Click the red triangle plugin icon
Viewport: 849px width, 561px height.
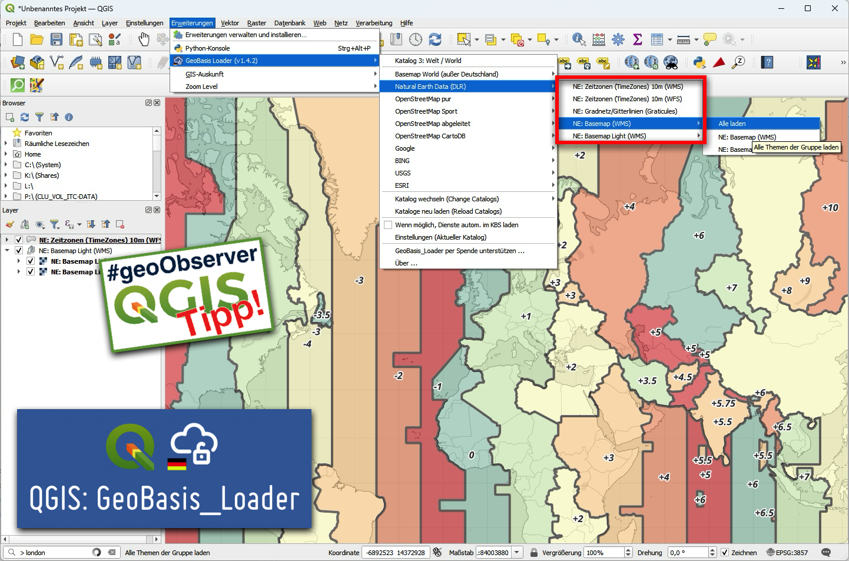click(x=719, y=62)
